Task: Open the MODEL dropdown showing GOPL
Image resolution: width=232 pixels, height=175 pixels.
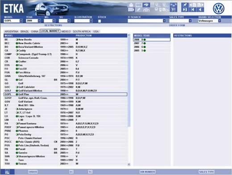Action: click(21, 21)
